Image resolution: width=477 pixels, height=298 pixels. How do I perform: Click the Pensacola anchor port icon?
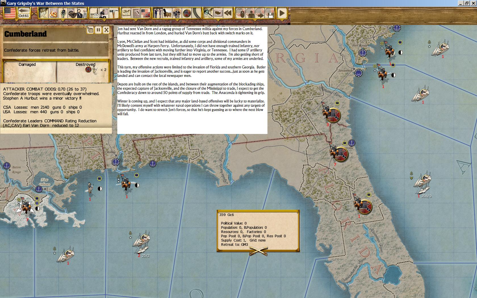click(153, 164)
